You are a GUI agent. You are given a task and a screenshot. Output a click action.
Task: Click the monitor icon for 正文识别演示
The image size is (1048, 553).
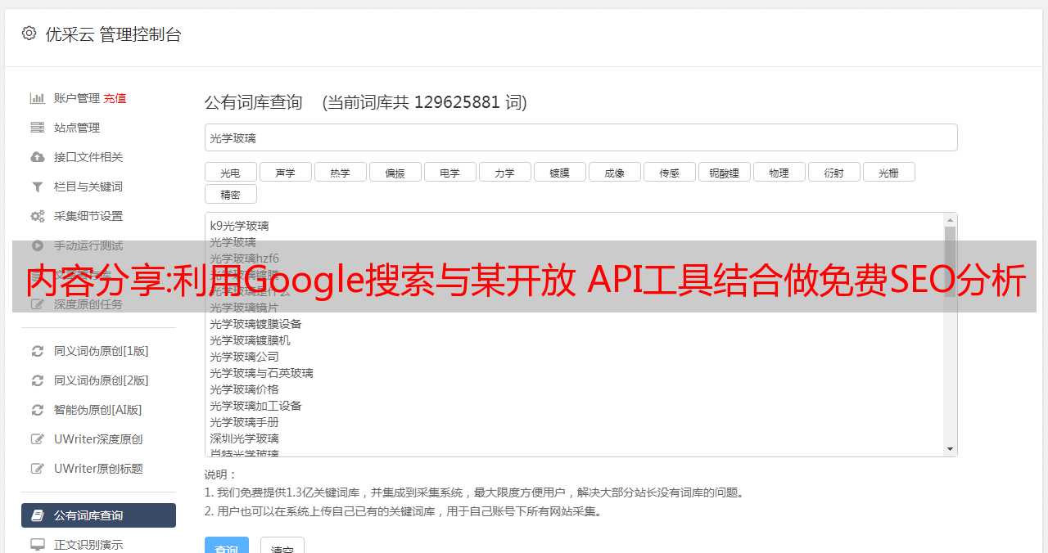click(x=38, y=544)
